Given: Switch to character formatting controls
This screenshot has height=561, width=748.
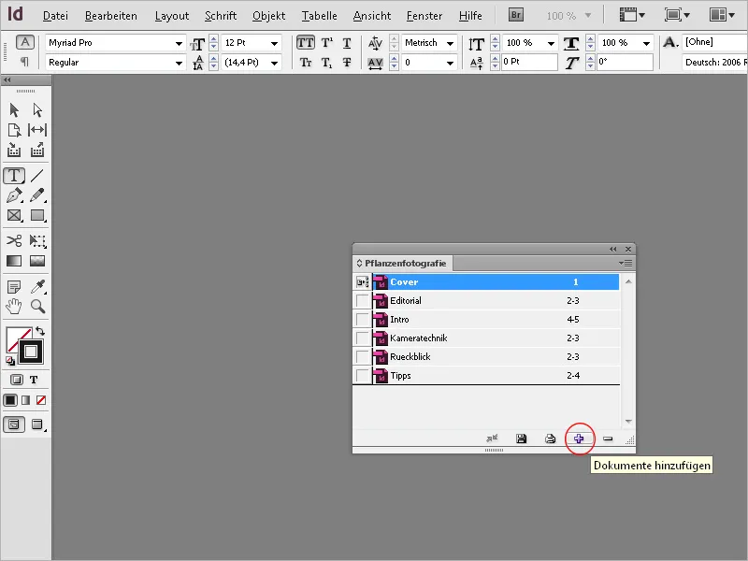Looking at the screenshot, I should [x=25, y=42].
